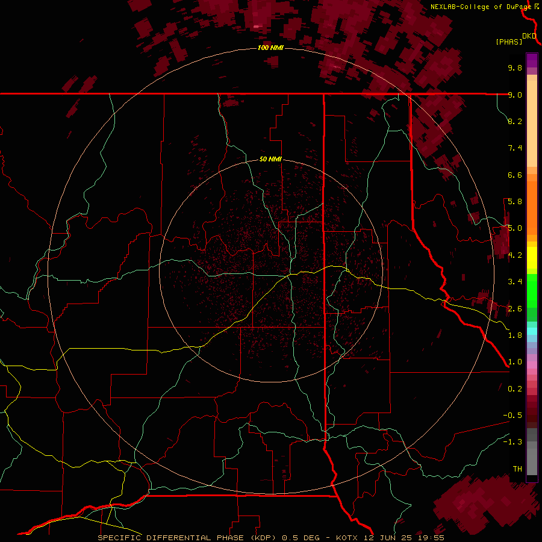Click the SPECIFIC DIFFERENTIAL PHASE (KDP) caption
This screenshot has width=542, height=542.
(188, 538)
